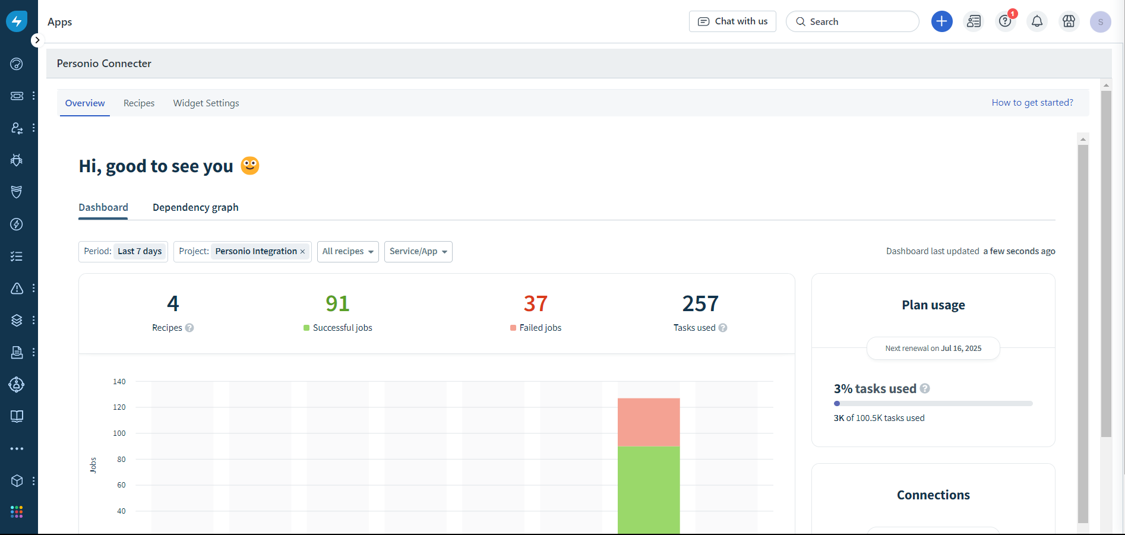Switch to the Overview tab
The width and height of the screenshot is (1125, 535).
click(85, 103)
